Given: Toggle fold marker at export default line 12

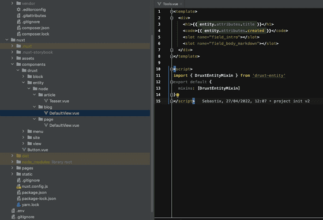Looking at the screenshot, I should click(172, 82).
